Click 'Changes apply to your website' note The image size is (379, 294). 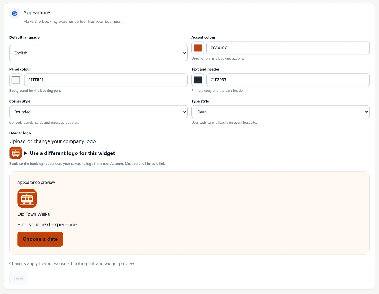[x=72, y=263]
